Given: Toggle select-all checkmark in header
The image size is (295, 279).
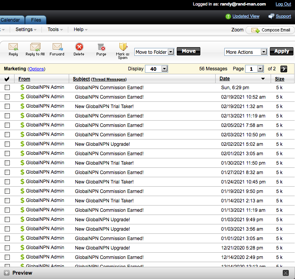Looking at the screenshot, I should 7,79.
